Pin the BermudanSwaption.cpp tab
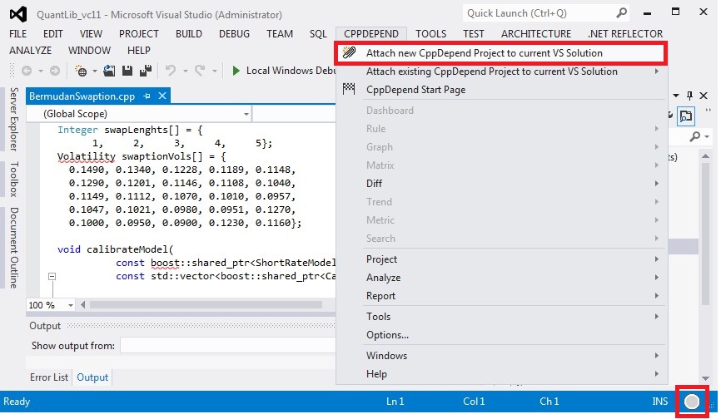The width and height of the screenshot is (721, 419). point(147,96)
